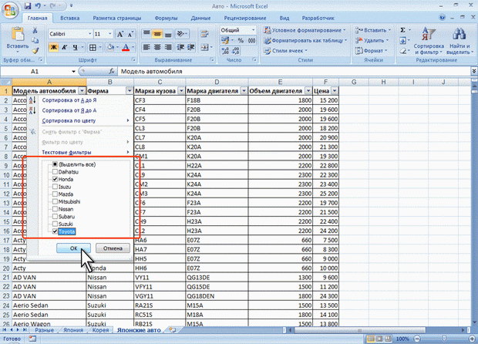Click the fill color bucket swatch
The image size is (478, 344).
(x=110, y=47)
